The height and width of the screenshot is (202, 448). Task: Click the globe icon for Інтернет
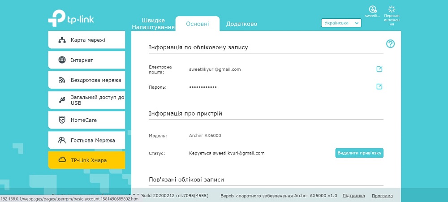[x=62, y=60]
